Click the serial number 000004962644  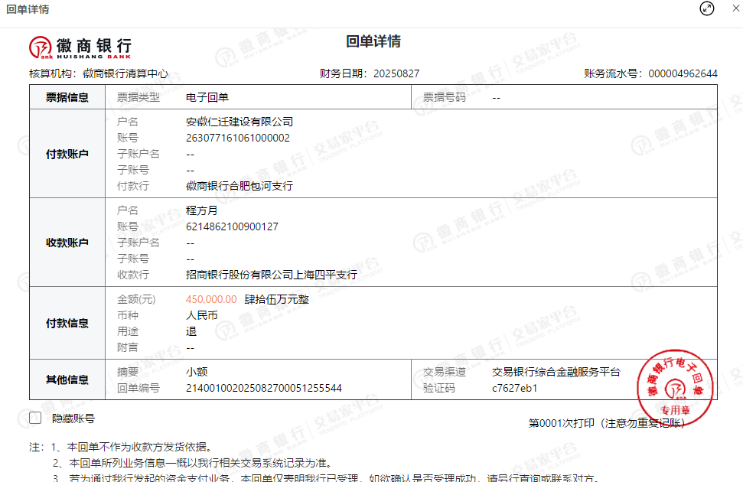tap(683, 73)
